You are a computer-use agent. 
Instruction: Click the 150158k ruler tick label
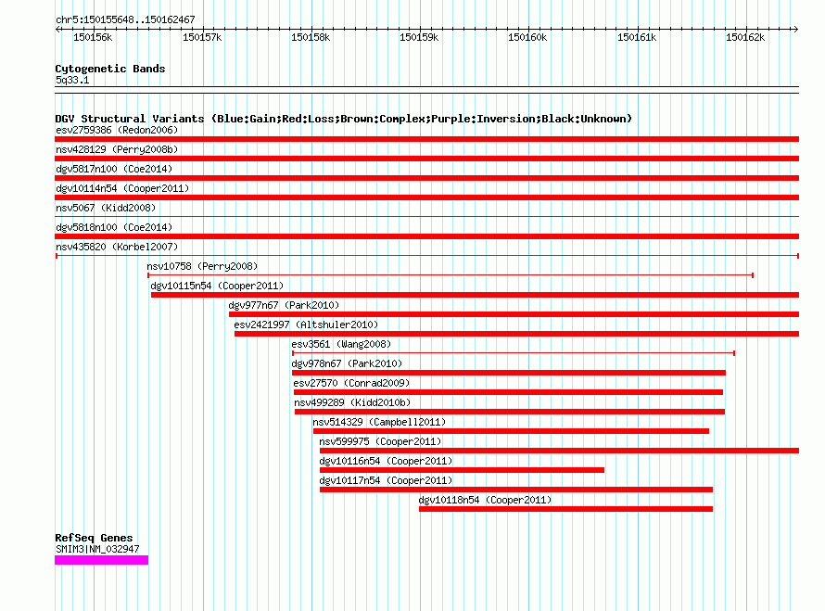point(311,37)
